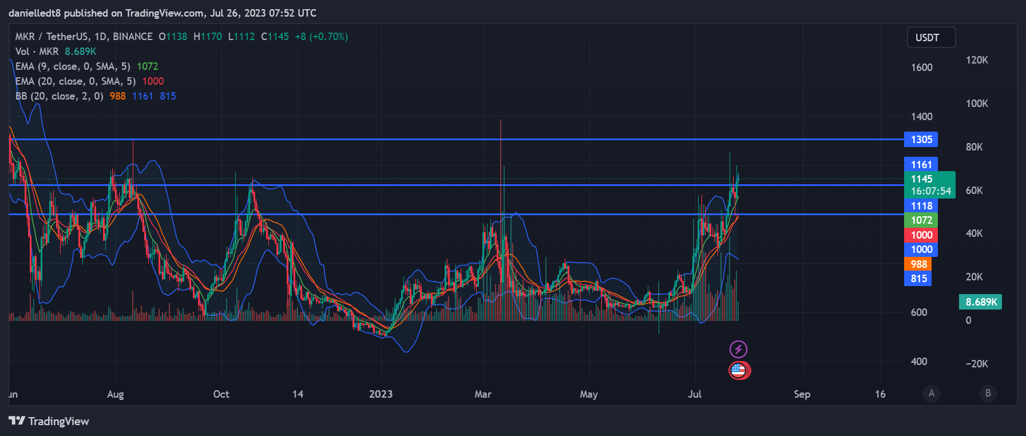Click the Oct label on time axis
Screen dimensions: 1026x436
coord(221,394)
